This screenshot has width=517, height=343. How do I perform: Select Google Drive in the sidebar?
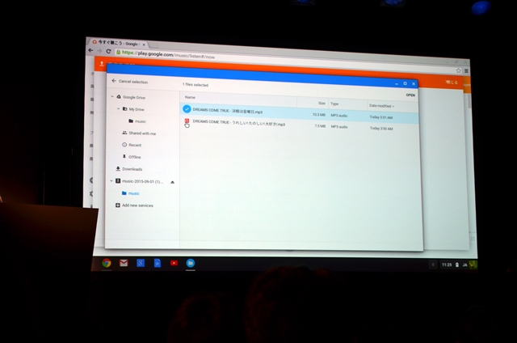point(134,97)
